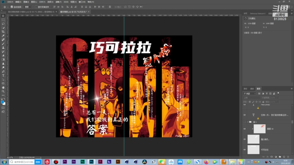Filter layers by pixel layers icon
Image resolution: width=294 pixels, height=165 pixels.
point(259,94)
